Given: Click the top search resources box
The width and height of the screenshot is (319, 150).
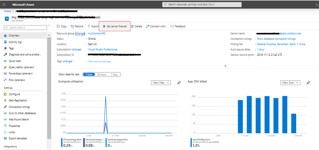Looking at the screenshot, I should 202,4.
